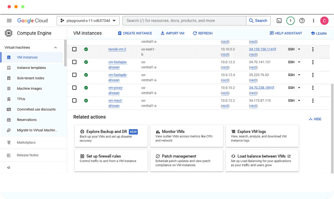Image resolution: width=334 pixels, height=199 pixels.
Task: Click the TPUs sidebar icon
Action: coord(9,99)
